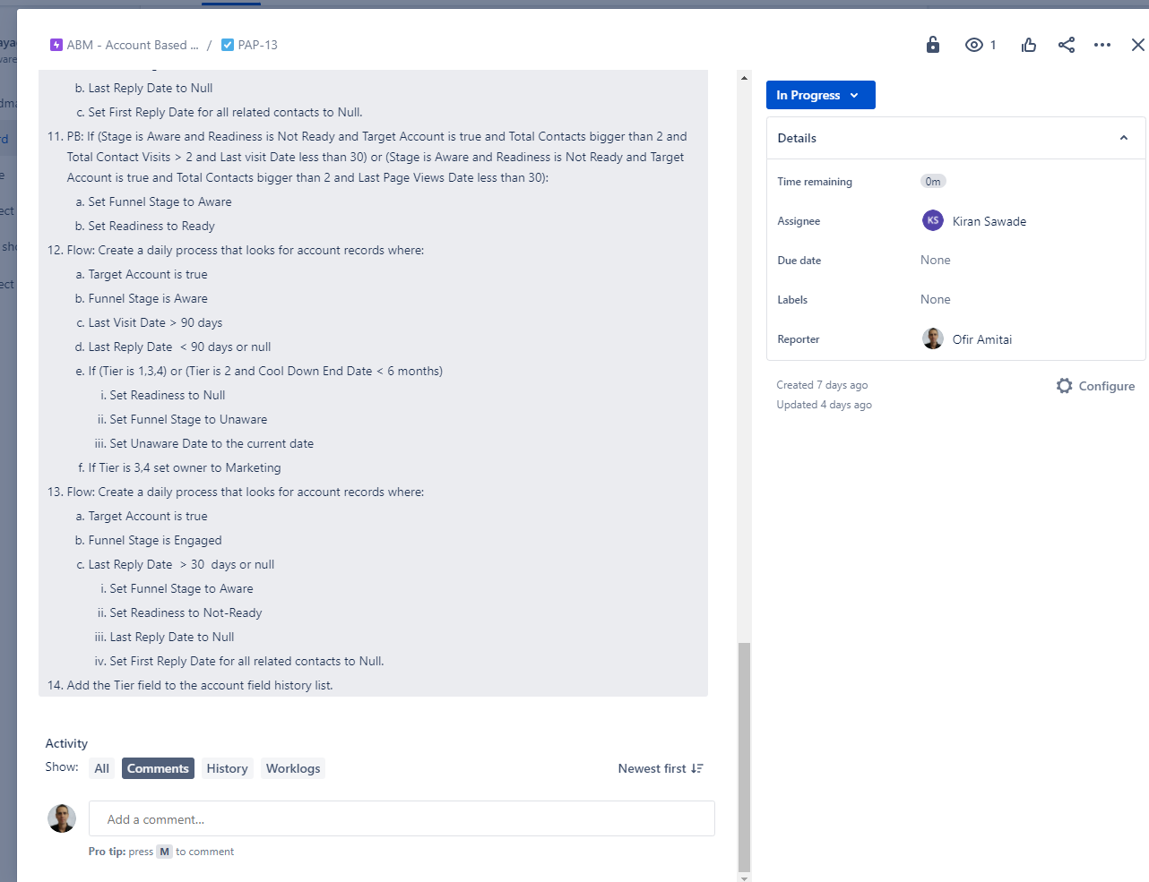Switch comment sort with Newest first
This screenshot has height=882, width=1149.
pos(661,767)
